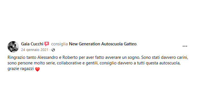Click the pink star recommendation badge
The width and height of the screenshot is (197, 112).
[x=47, y=44]
